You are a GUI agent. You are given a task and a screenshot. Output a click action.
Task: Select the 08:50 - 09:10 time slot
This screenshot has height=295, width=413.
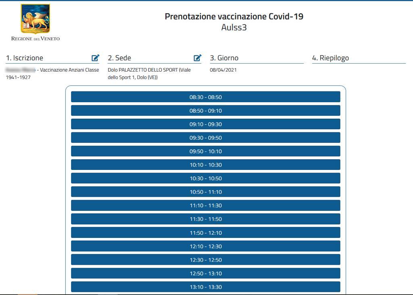click(206, 110)
